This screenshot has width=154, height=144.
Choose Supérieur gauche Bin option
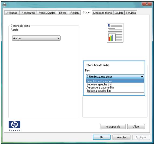pos(115,84)
